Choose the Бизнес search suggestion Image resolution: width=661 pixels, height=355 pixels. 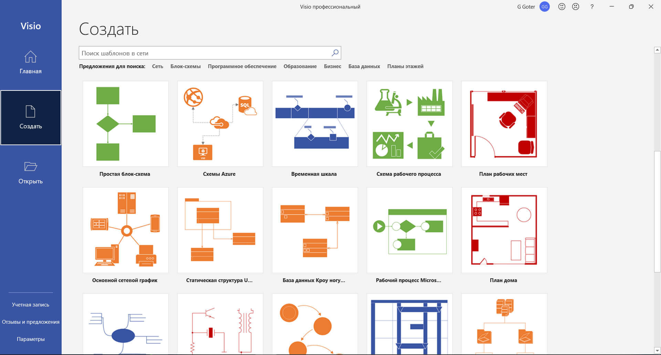[333, 66]
